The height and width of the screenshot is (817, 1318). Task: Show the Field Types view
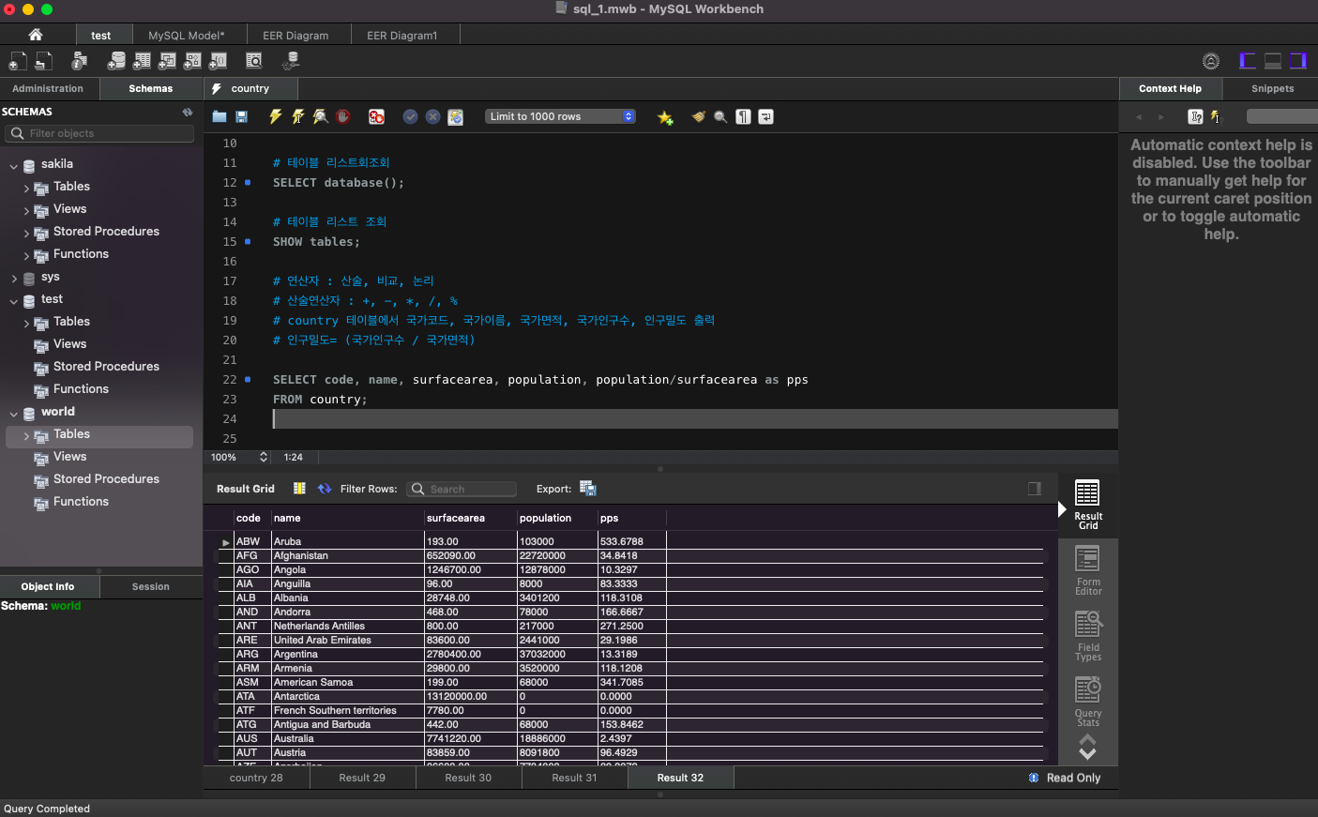(x=1088, y=636)
